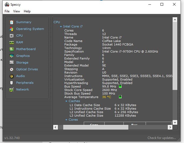Open the Storage section
Image resolution: width=184 pixels, height=143 pixels.
tap(22, 62)
